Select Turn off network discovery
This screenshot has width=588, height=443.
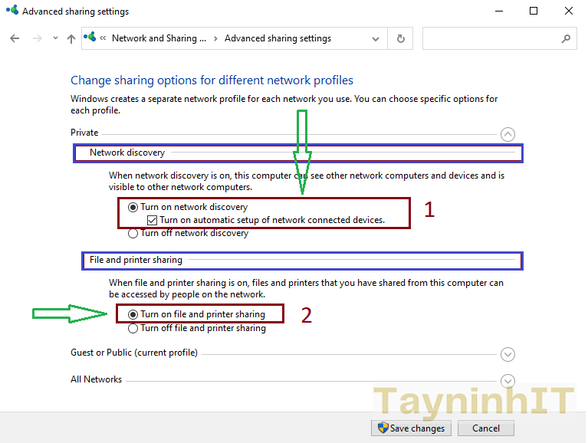click(133, 233)
